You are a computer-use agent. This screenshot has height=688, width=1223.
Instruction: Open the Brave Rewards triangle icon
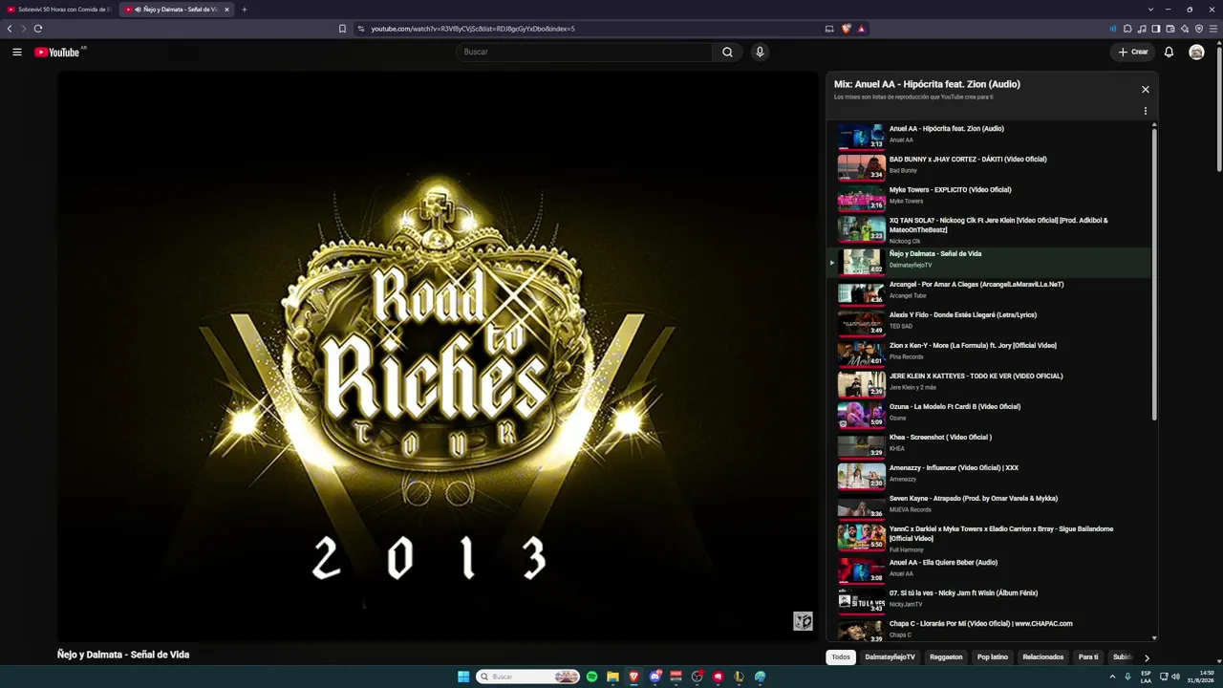click(x=861, y=29)
